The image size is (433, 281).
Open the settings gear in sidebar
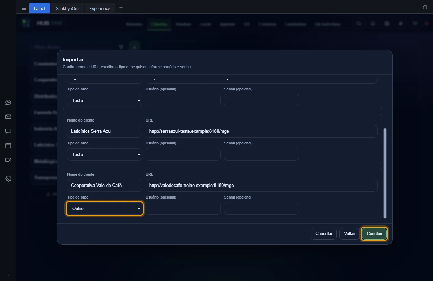[x=8, y=179]
